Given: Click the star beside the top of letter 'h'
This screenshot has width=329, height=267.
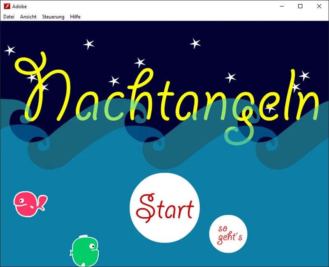Looking at the screenshot, I should 140,62.
